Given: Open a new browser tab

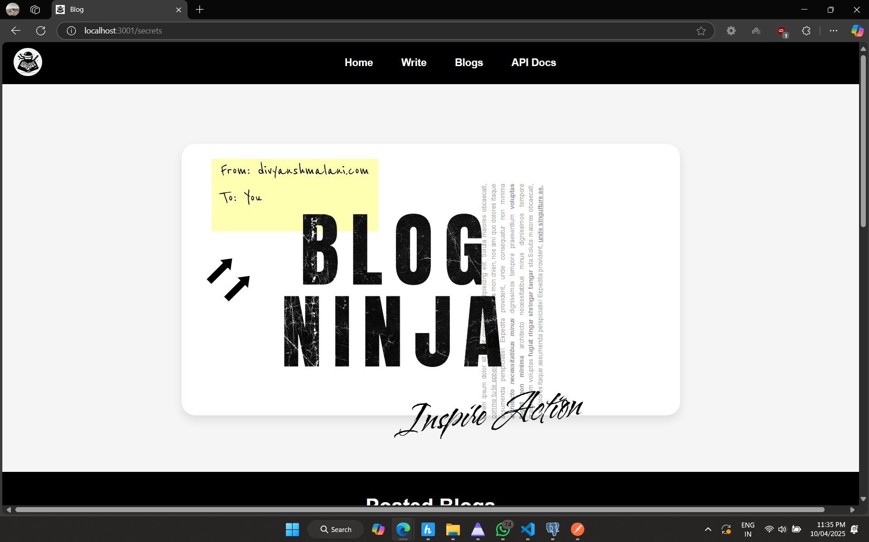Looking at the screenshot, I should pos(200,10).
